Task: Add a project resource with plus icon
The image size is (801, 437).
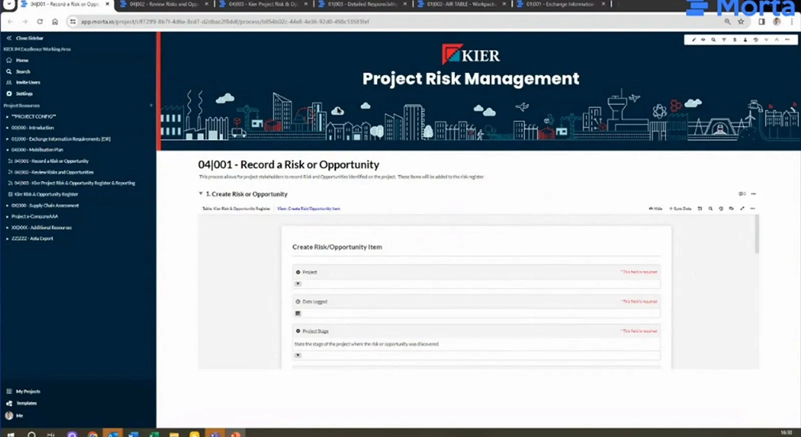Action: pos(151,105)
